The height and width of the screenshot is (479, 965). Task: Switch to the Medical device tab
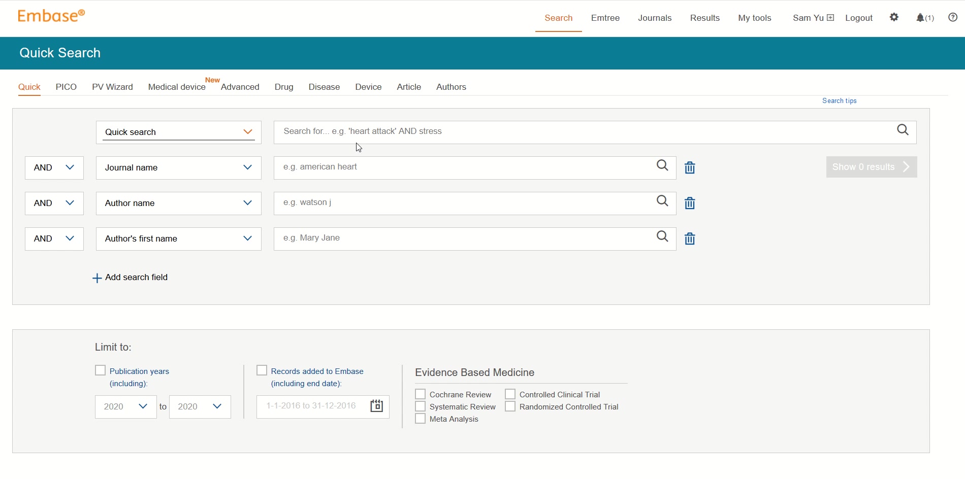(x=177, y=87)
